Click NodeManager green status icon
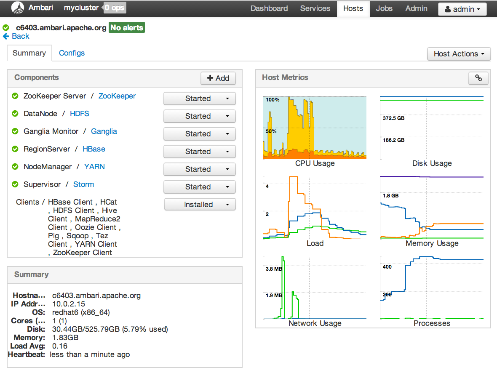 [15, 167]
